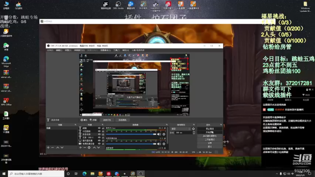Open 麦克风/Aux mixer gear settings
315x177 pixels.
tap(164, 134)
